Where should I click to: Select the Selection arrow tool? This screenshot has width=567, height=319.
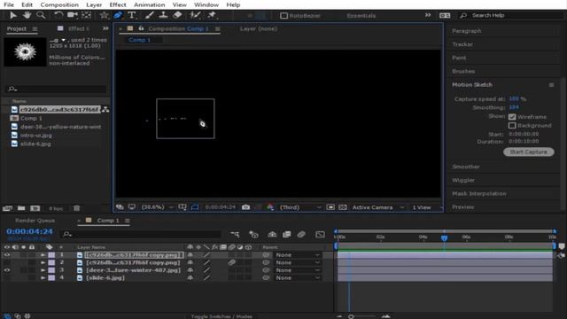click(x=13, y=15)
